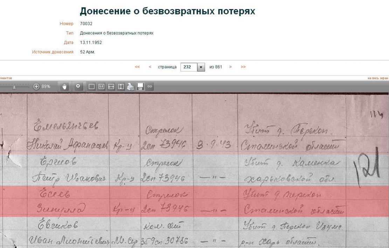Open the page number dropdown
This screenshot has width=389, height=248.
coord(201,67)
